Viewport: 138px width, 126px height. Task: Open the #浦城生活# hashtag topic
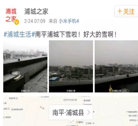point(19,34)
